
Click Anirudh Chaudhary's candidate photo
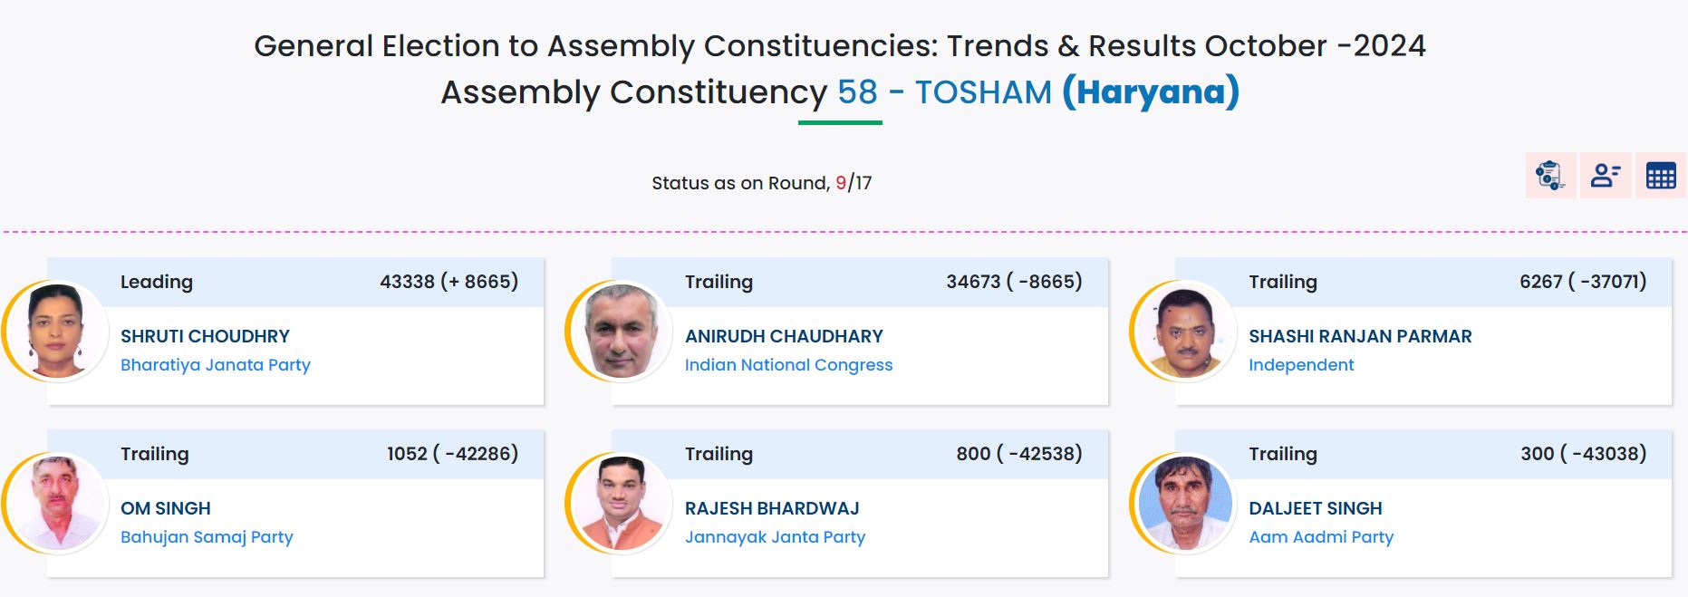click(621, 332)
